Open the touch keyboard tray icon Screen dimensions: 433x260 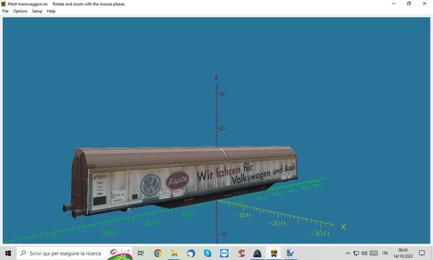374,253
